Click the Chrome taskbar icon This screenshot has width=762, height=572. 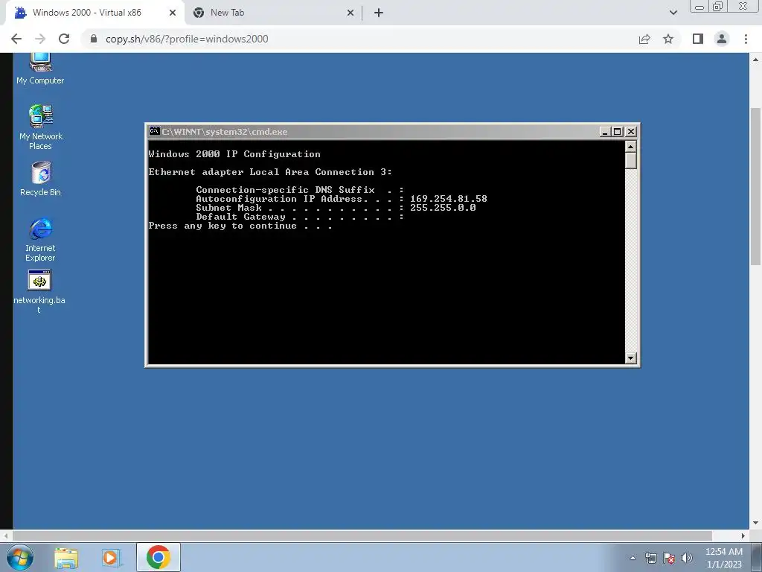tap(159, 557)
